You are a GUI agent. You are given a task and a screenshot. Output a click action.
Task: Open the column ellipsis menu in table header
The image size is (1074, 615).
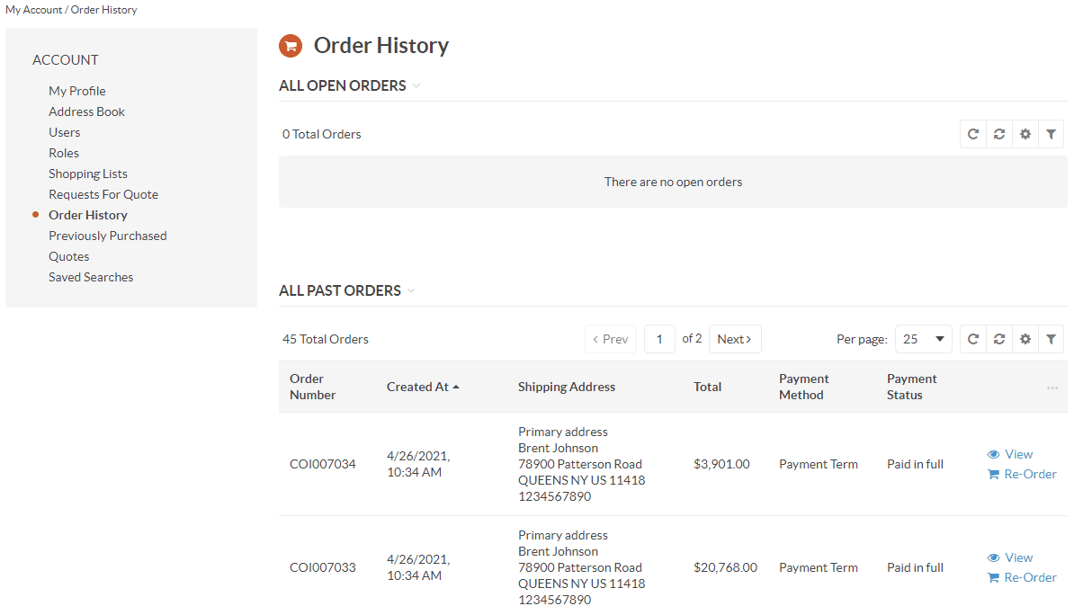coord(1052,388)
